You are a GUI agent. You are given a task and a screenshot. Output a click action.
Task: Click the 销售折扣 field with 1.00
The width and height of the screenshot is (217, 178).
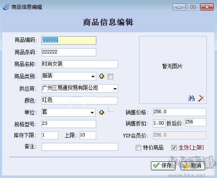tap(159, 123)
